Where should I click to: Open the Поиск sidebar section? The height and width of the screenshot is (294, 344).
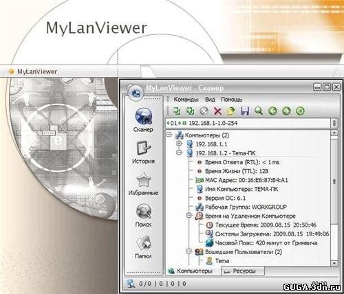pyautogui.click(x=143, y=215)
